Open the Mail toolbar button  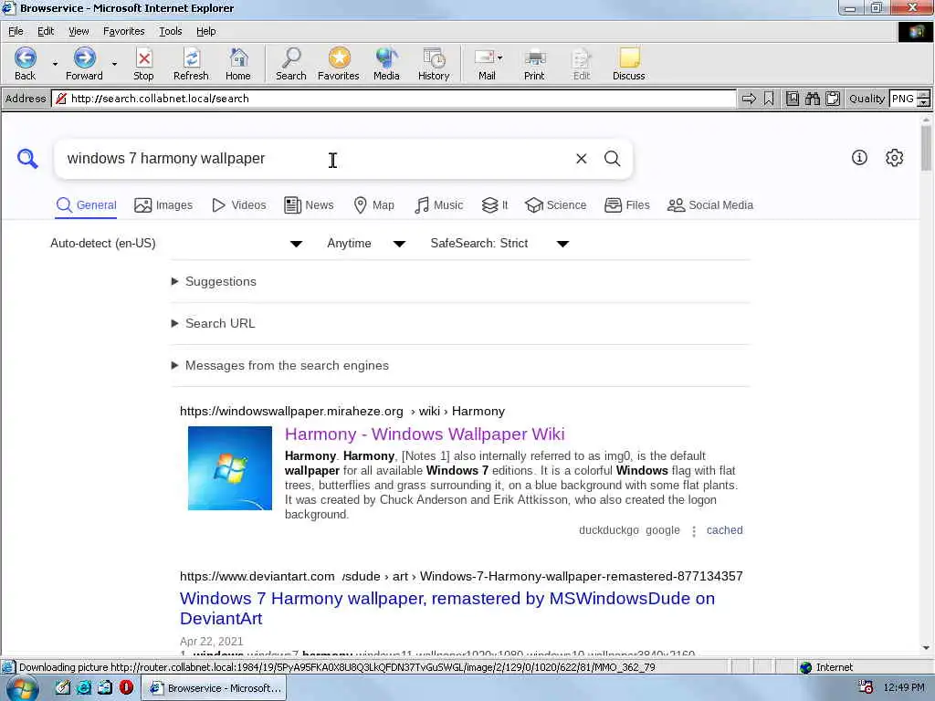coord(486,64)
